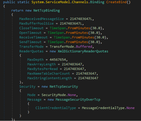
Task: Click the CreateBind method name
Action: 116,2
